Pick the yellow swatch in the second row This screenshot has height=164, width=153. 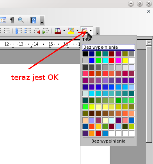pyautogui.click(x=125, y=60)
